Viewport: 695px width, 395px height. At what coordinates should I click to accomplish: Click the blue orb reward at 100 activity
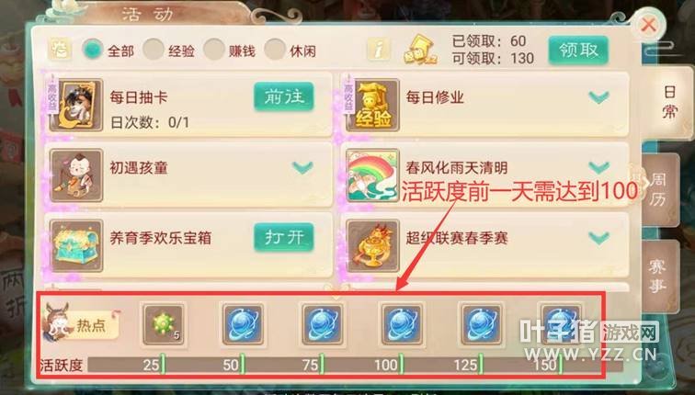[402, 324]
